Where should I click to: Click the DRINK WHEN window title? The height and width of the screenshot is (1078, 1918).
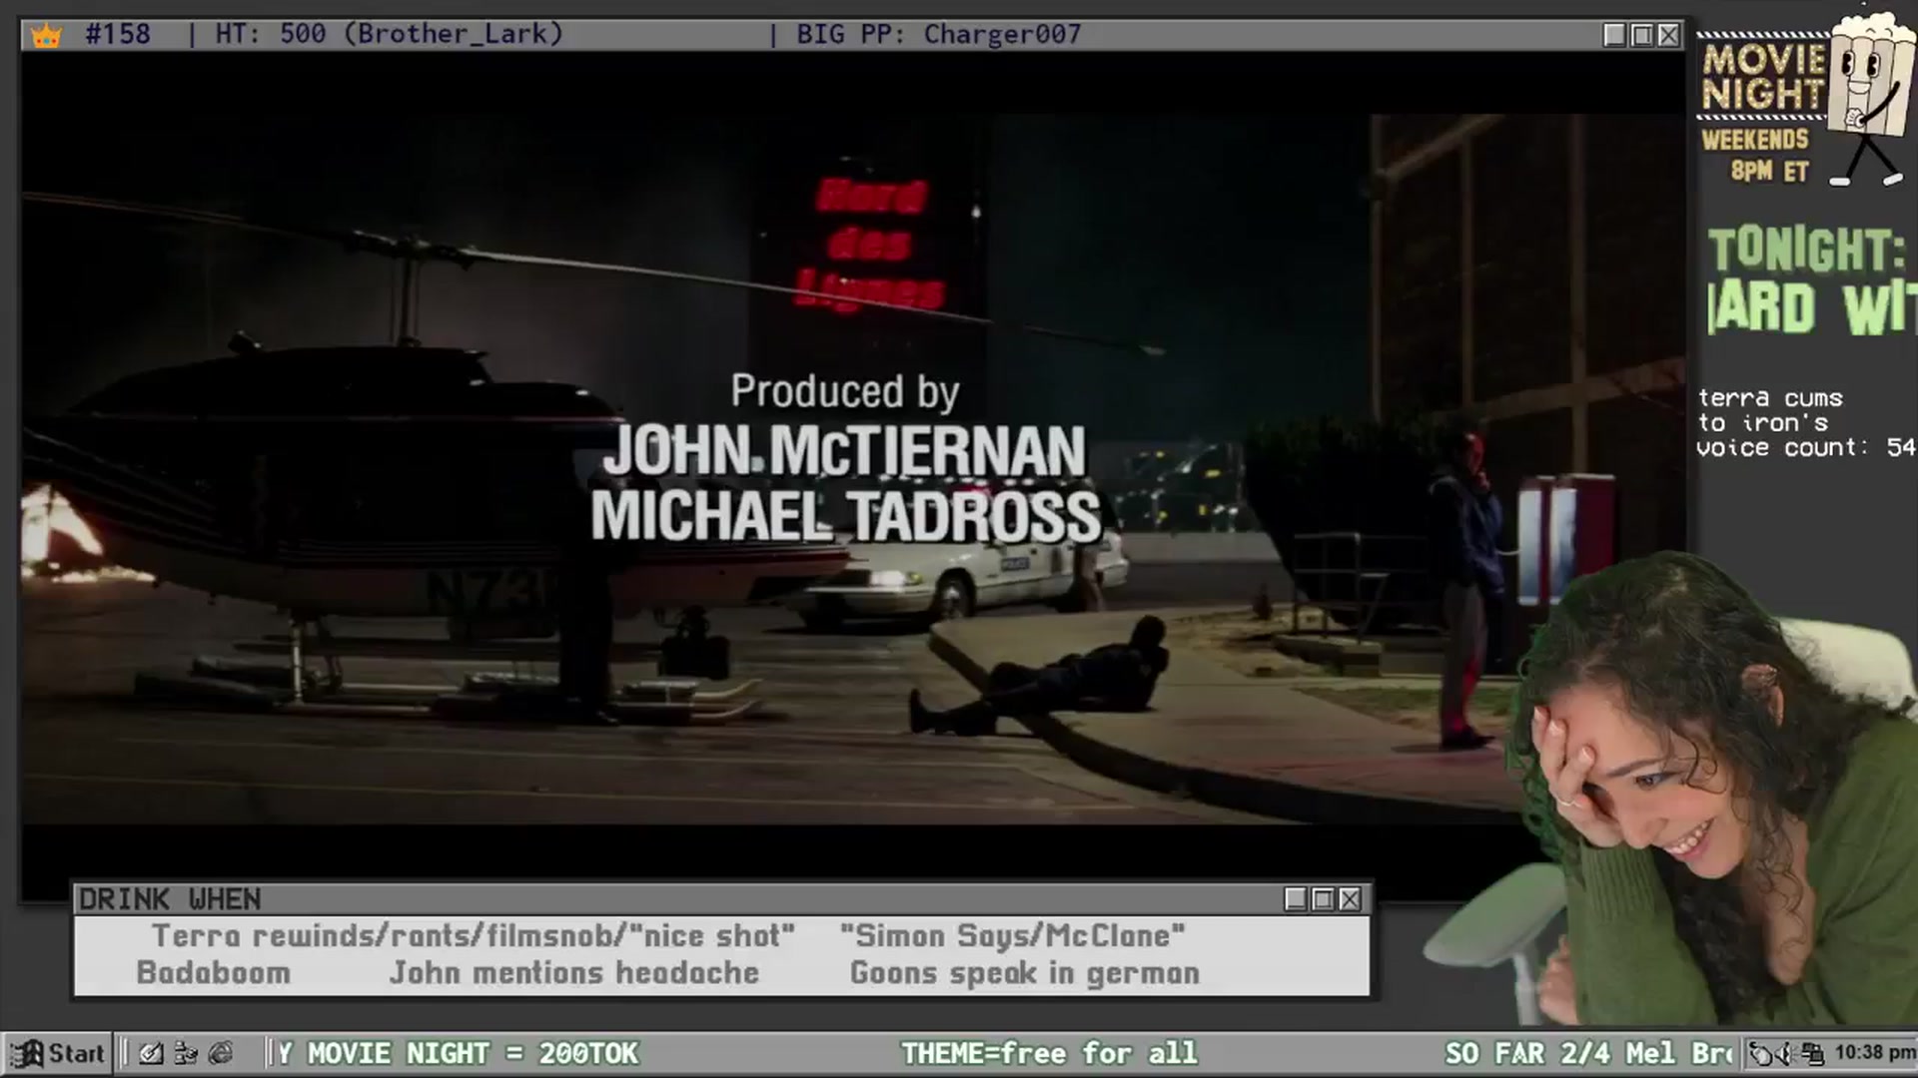tap(170, 899)
